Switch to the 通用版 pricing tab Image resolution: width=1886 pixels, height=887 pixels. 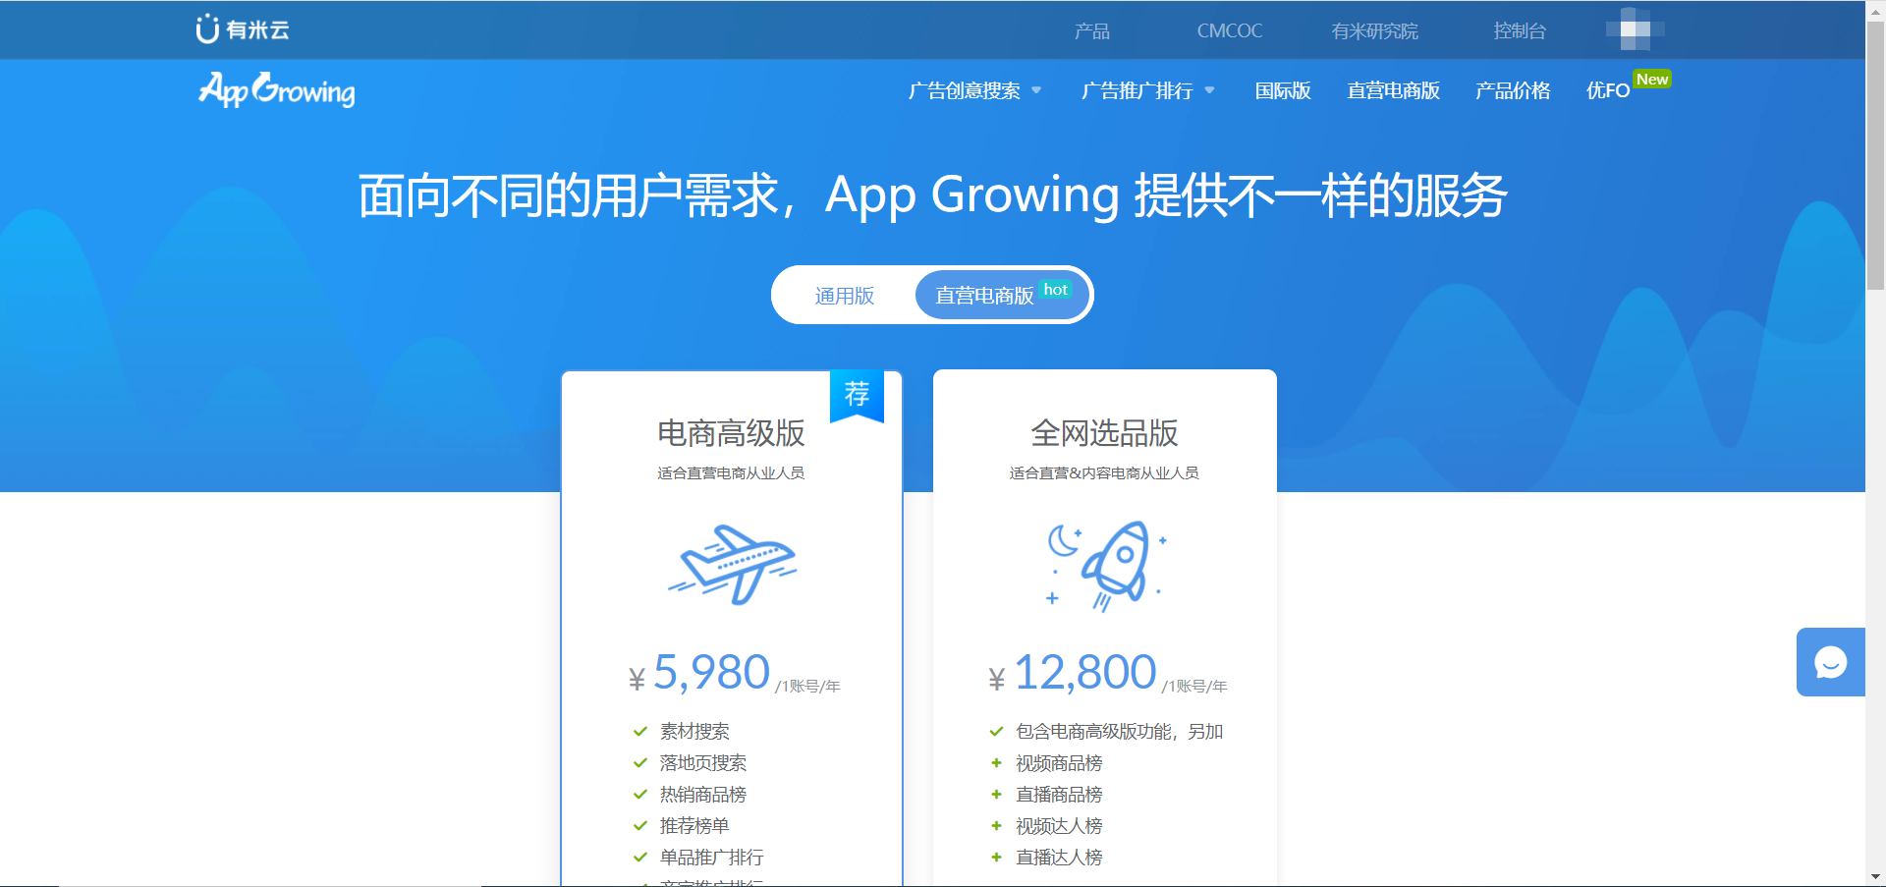coord(845,296)
